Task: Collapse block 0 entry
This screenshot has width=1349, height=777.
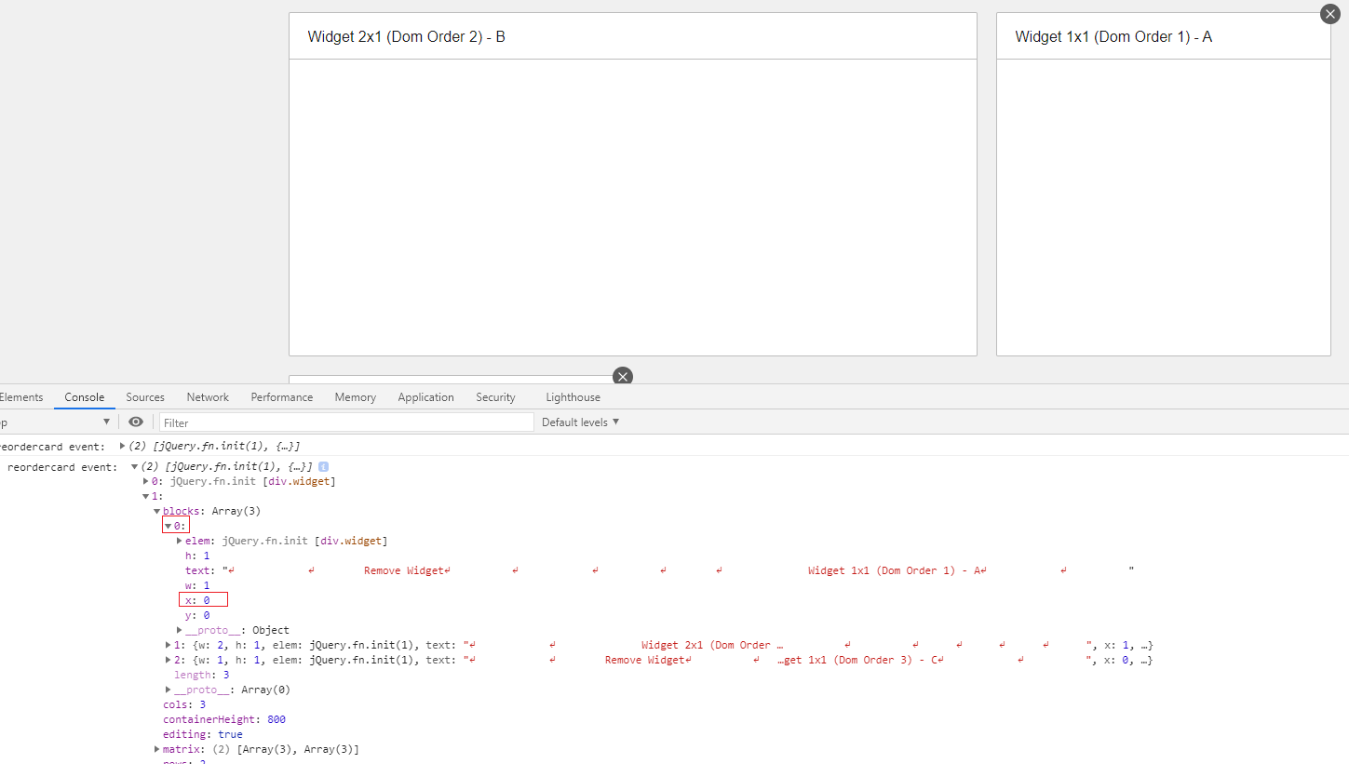Action: click(168, 526)
